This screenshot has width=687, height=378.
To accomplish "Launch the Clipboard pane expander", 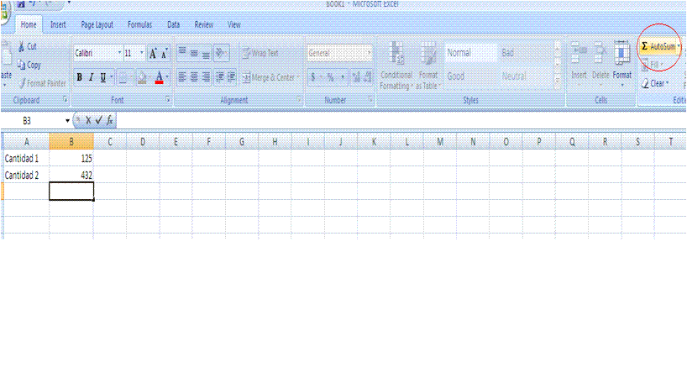I will (65, 100).
